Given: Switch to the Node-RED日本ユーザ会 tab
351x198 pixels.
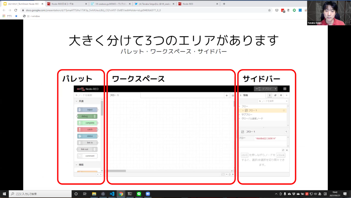Looking at the screenshot, I should (x=67, y=4).
